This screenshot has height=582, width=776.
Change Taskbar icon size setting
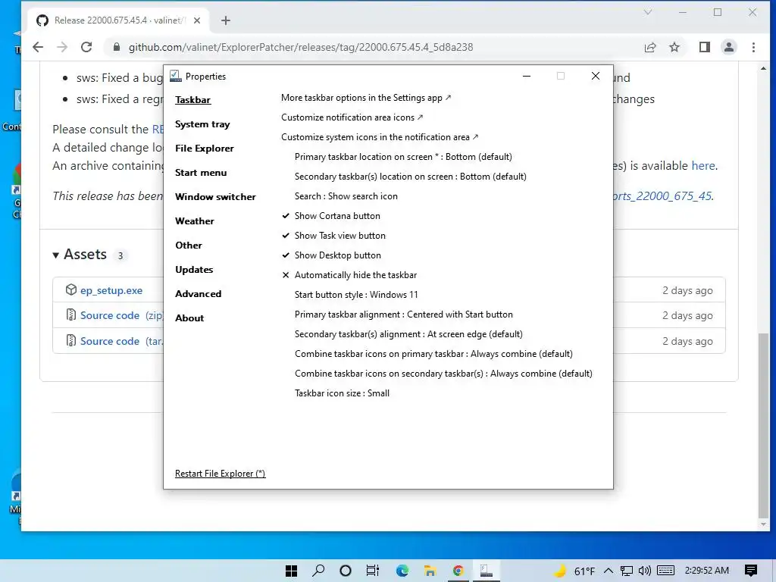click(342, 393)
